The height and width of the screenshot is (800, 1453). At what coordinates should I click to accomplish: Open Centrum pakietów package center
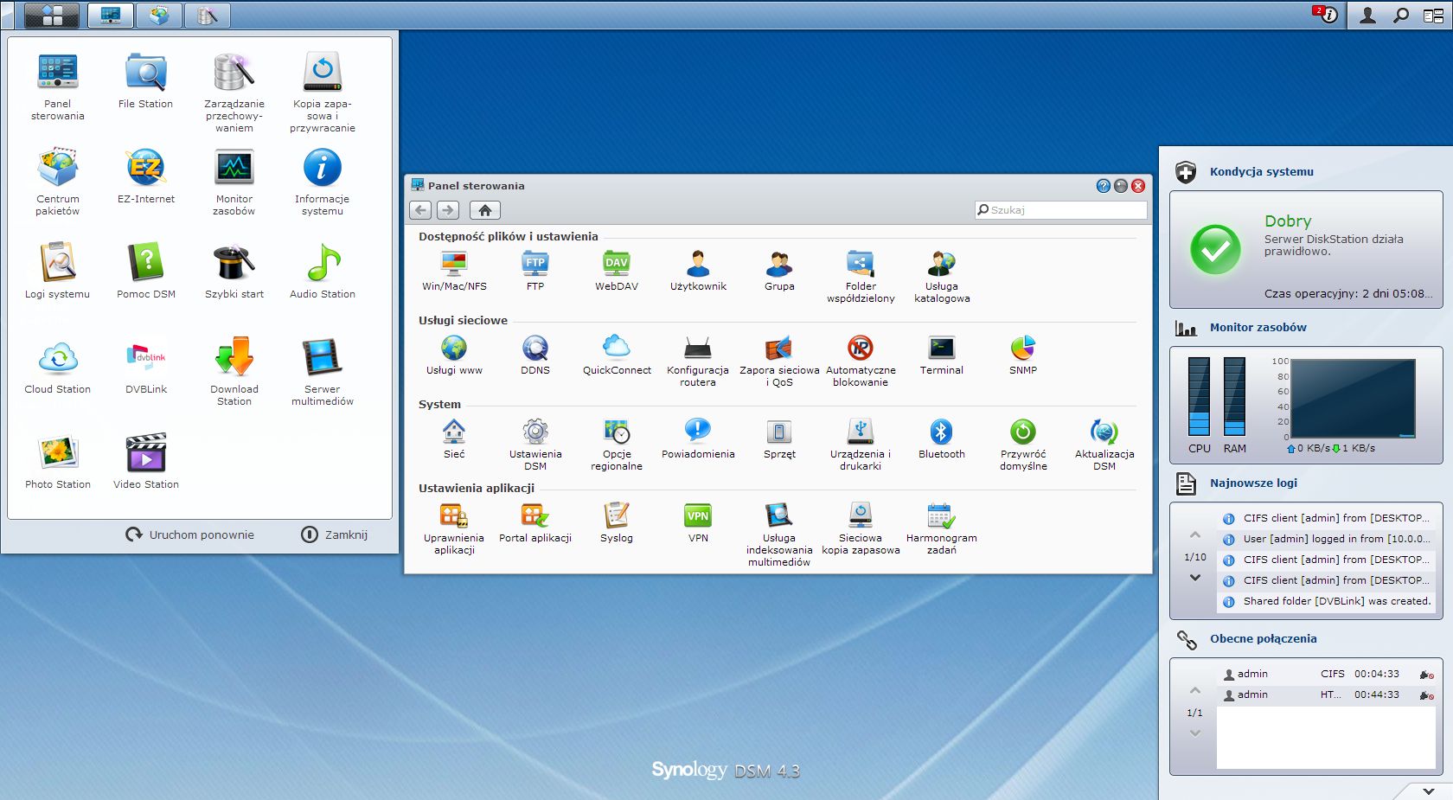point(58,169)
